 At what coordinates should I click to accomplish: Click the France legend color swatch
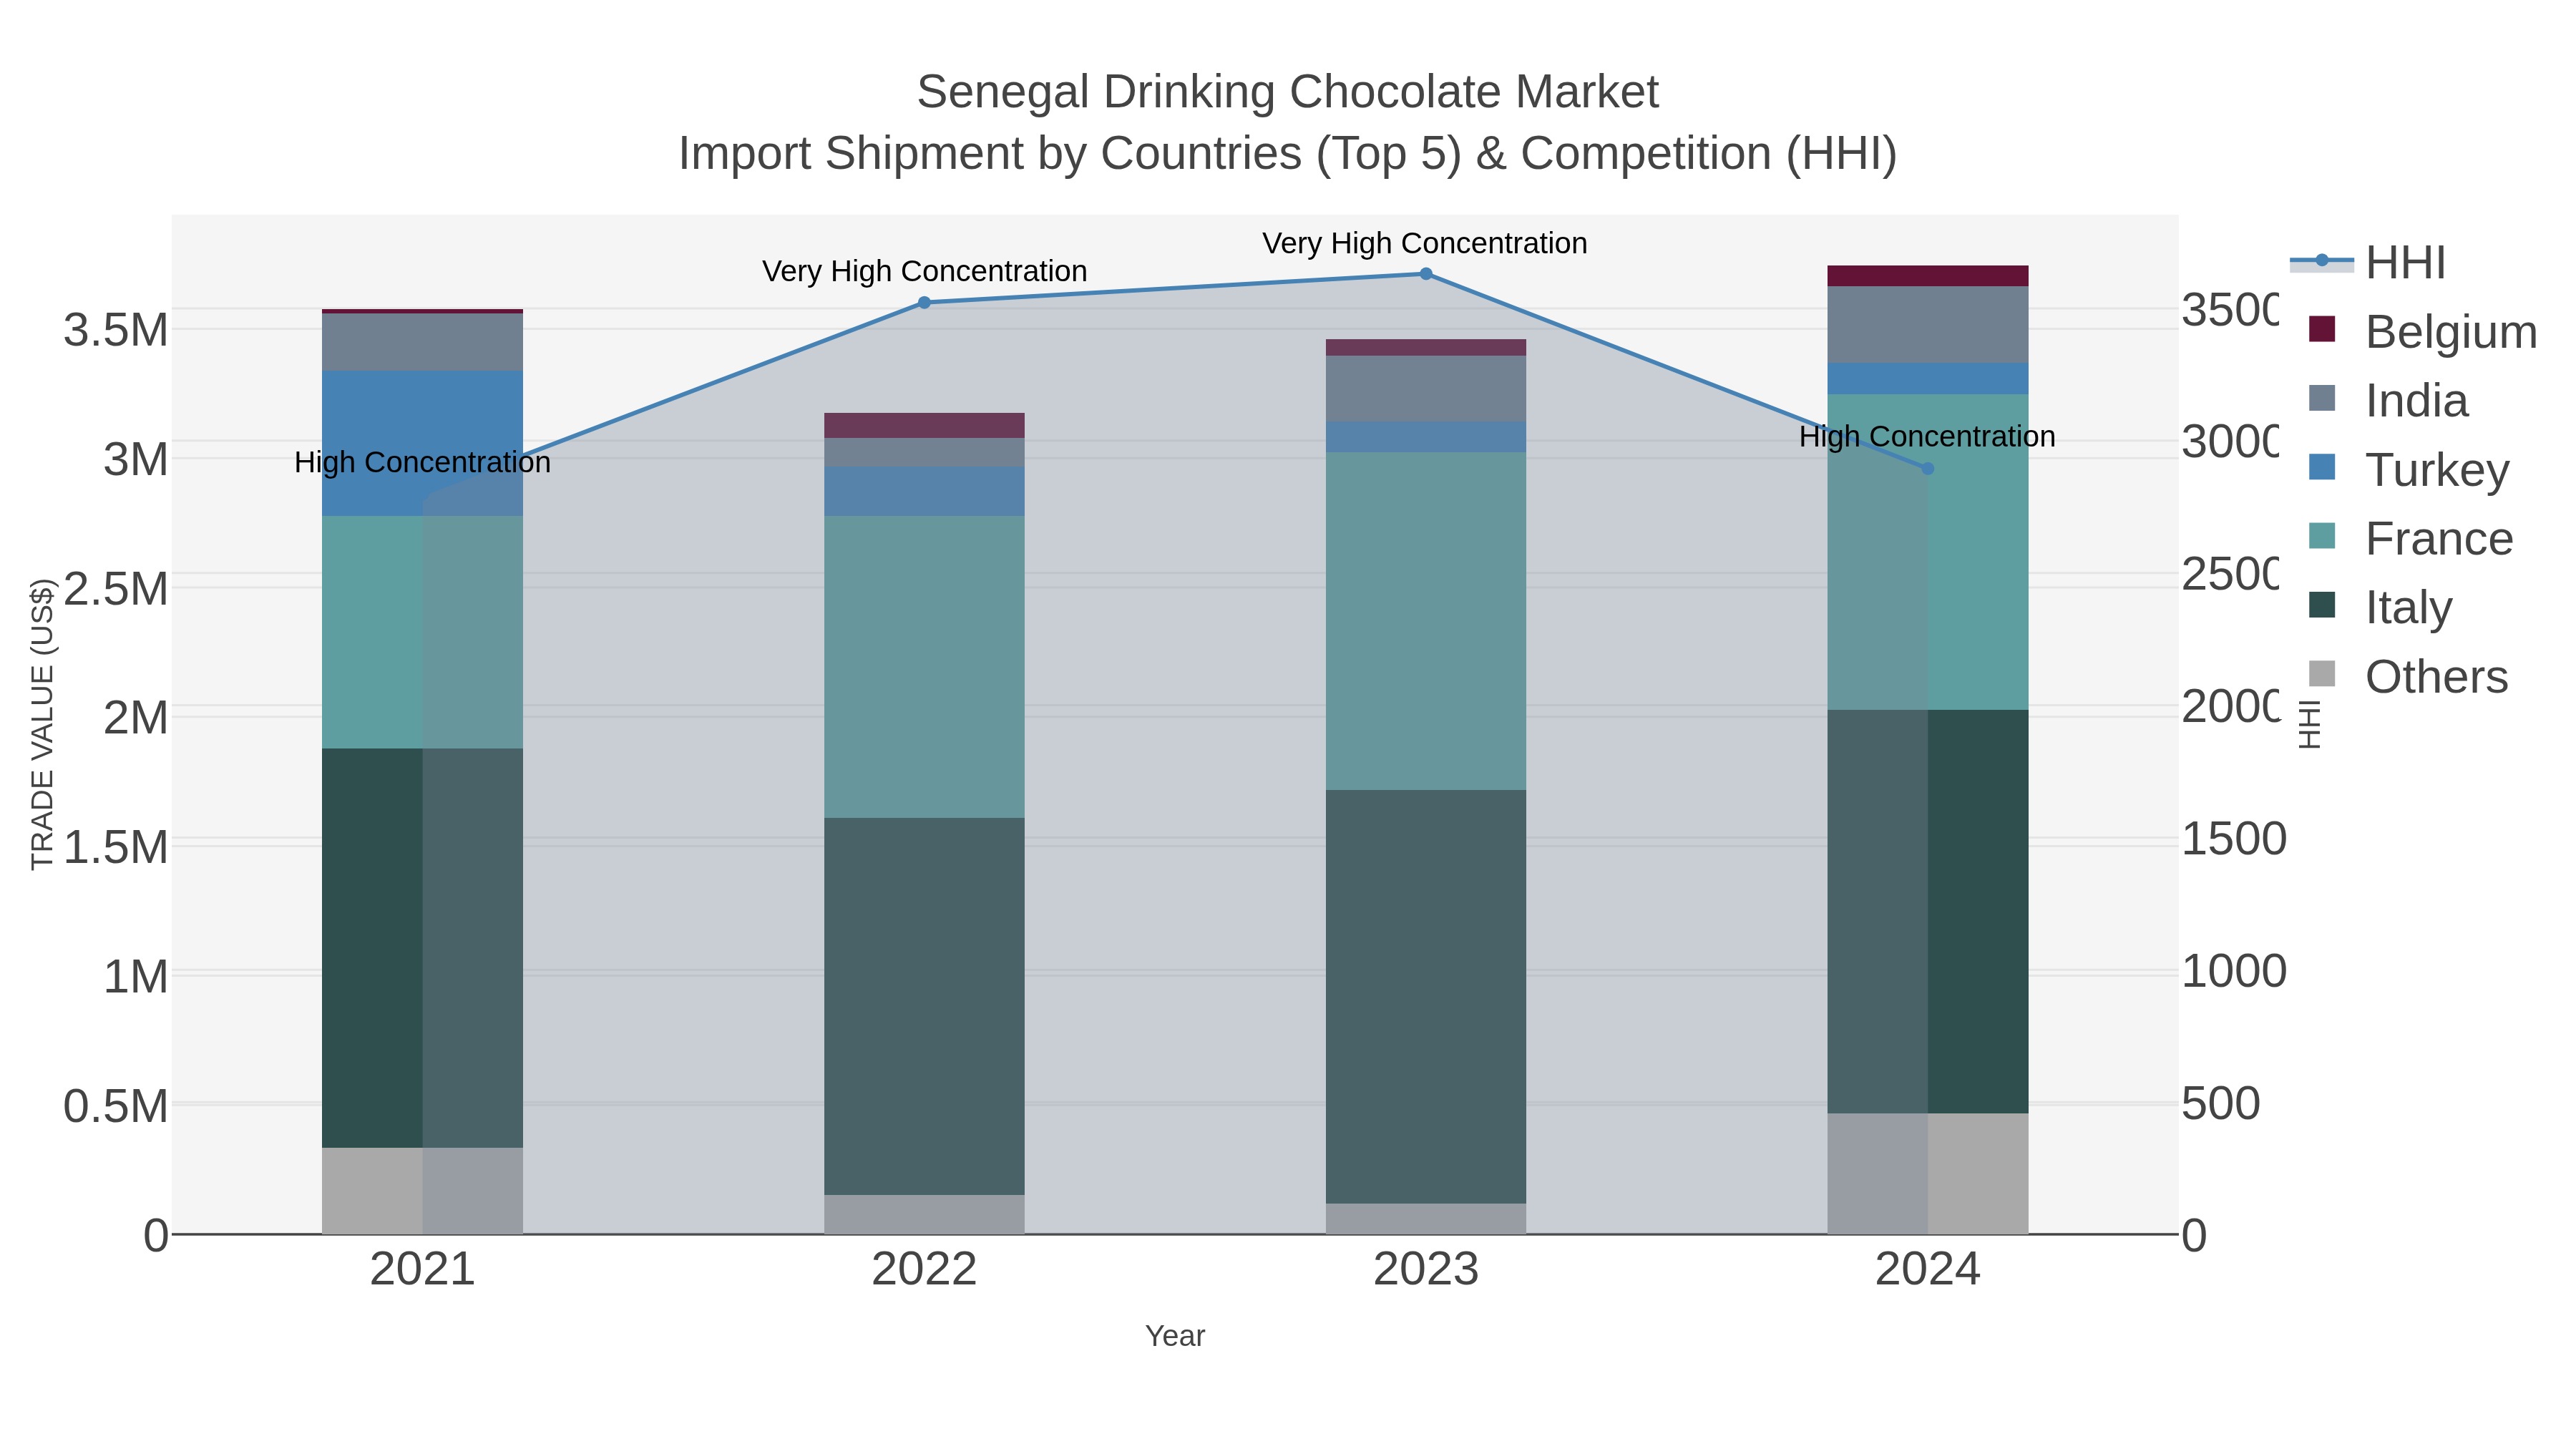pyautogui.click(x=2322, y=536)
